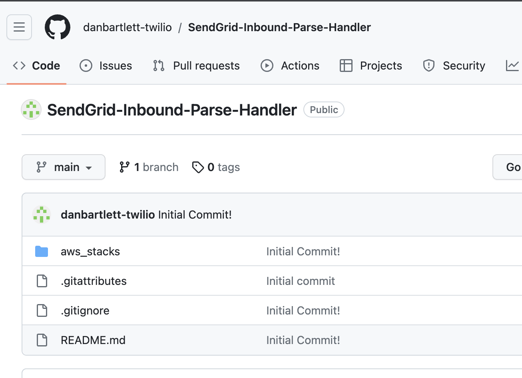Viewport: 522px width, 378px height.
Task: Open the latest Initial Commit! message
Action: click(195, 215)
